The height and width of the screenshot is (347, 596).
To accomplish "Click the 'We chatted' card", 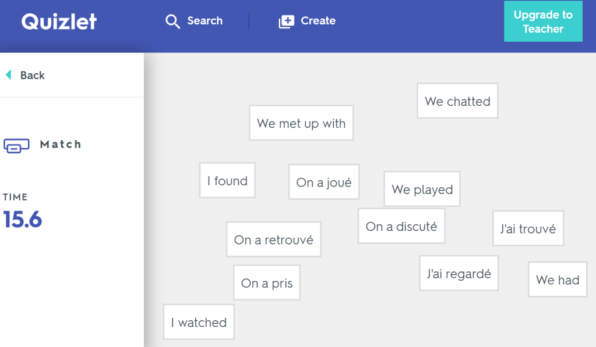I will click(457, 101).
